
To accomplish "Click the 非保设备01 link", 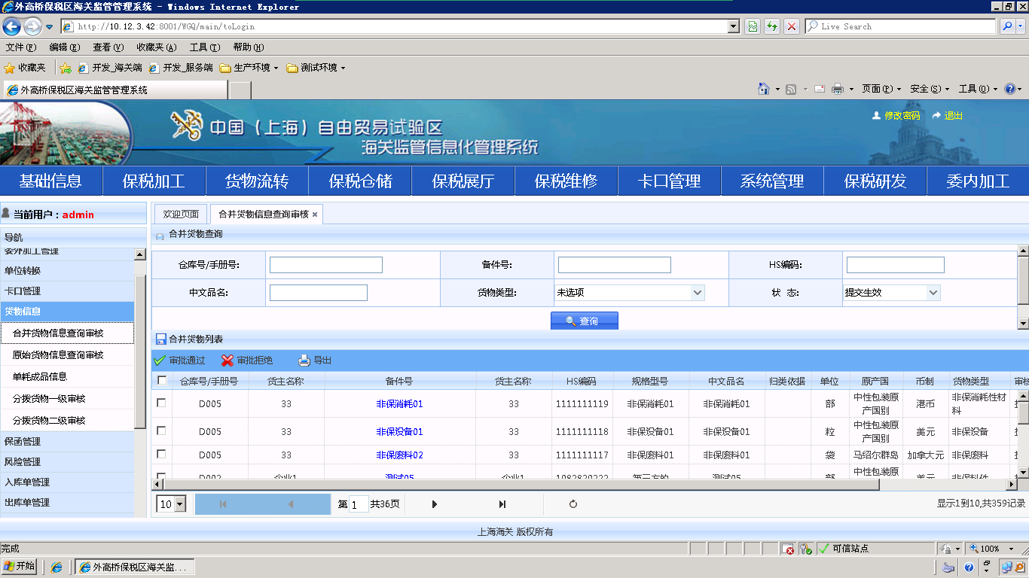I will pyautogui.click(x=399, y=432).
